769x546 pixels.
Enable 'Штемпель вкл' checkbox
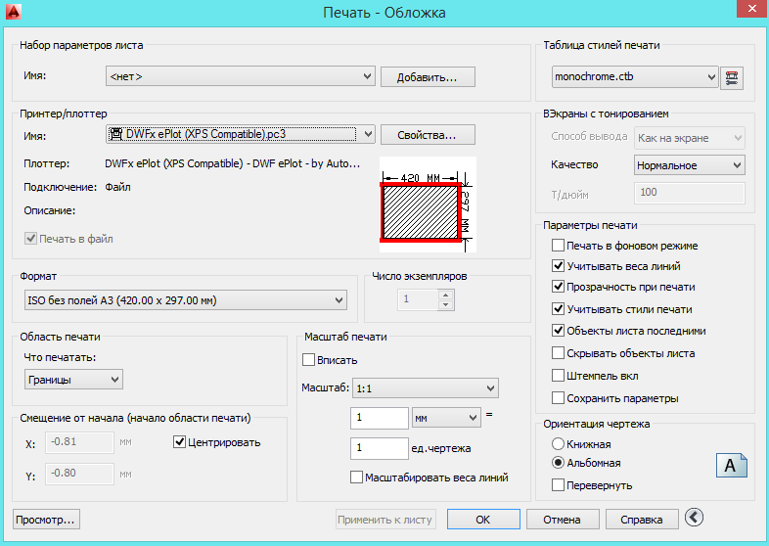(558, 376)
